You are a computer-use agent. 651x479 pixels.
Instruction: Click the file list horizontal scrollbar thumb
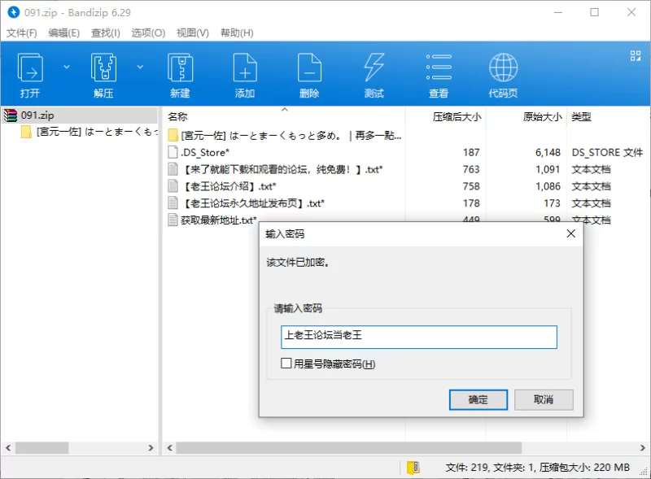pyautogui.click(x=349, y=448)
